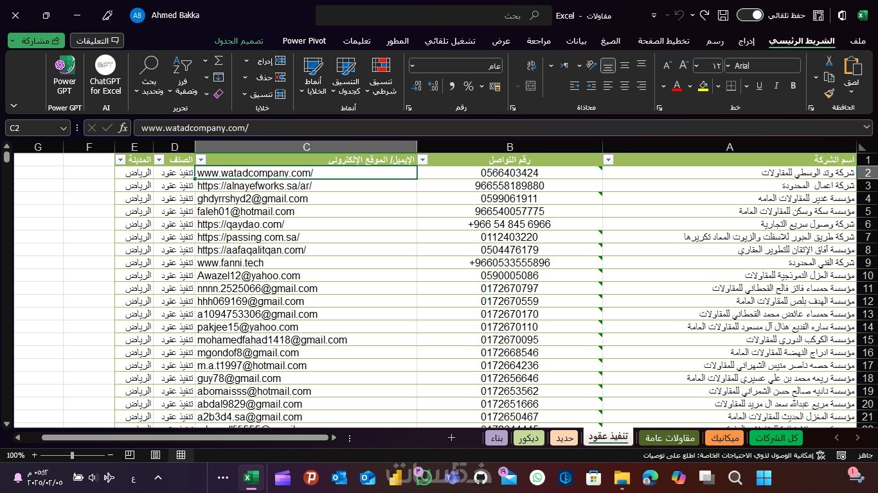Toggle Underline formatting

759,86
